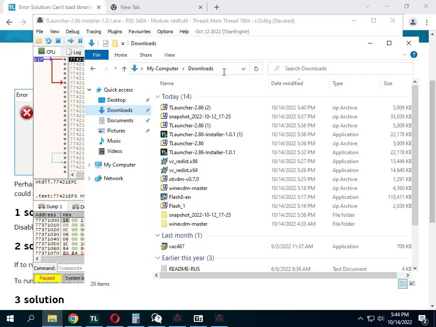
Task: Click the Explorer Help question mark icon
Action: pos(414,54)
